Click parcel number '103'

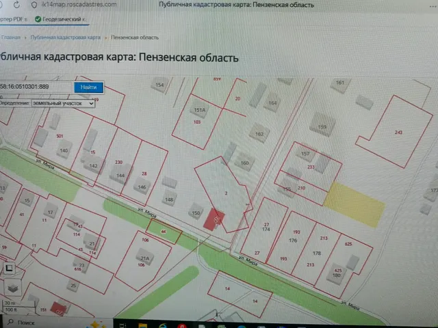tap(197, 122)
